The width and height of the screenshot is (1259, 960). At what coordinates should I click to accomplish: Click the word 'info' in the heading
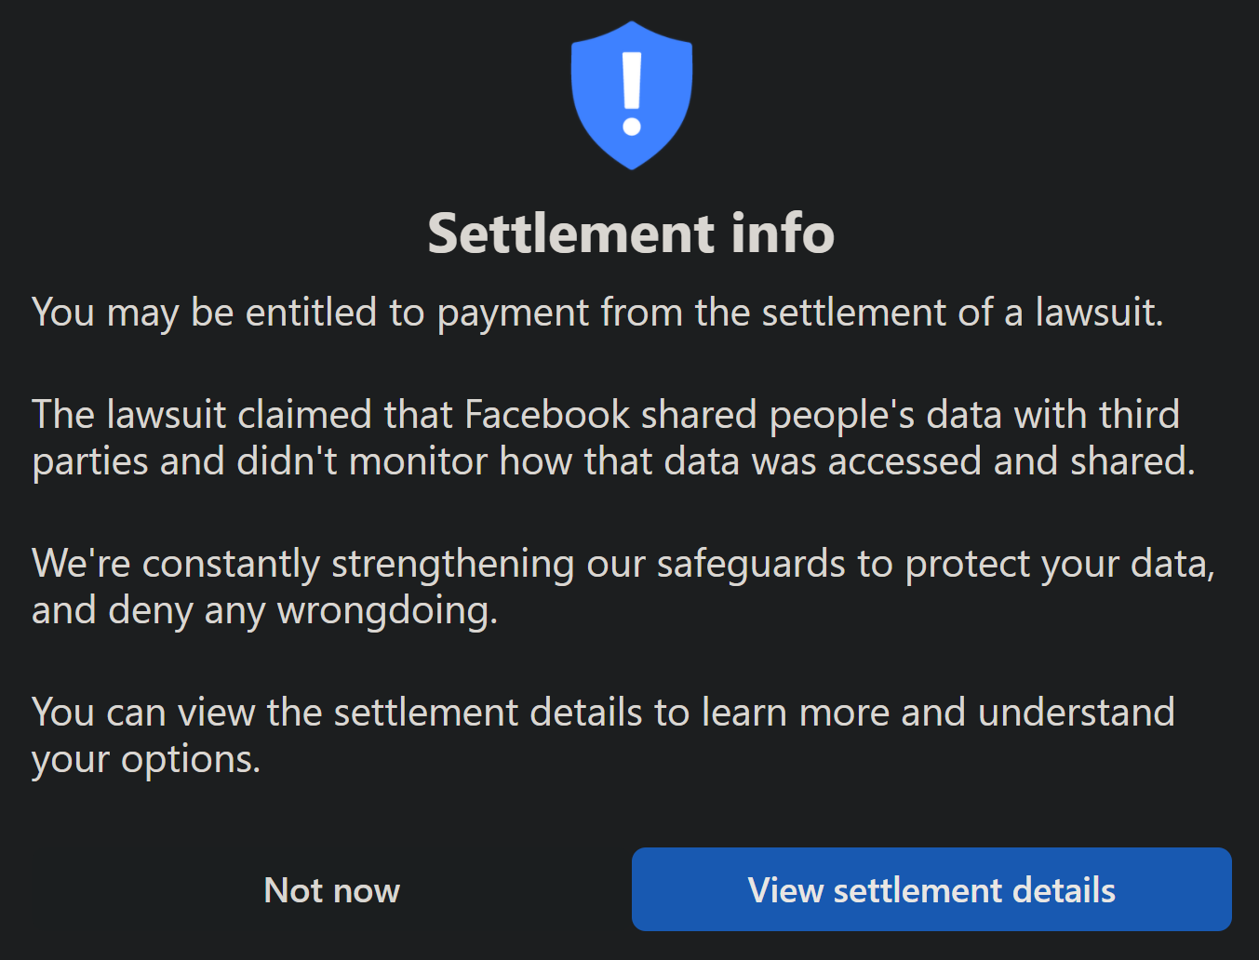point(783,233)
